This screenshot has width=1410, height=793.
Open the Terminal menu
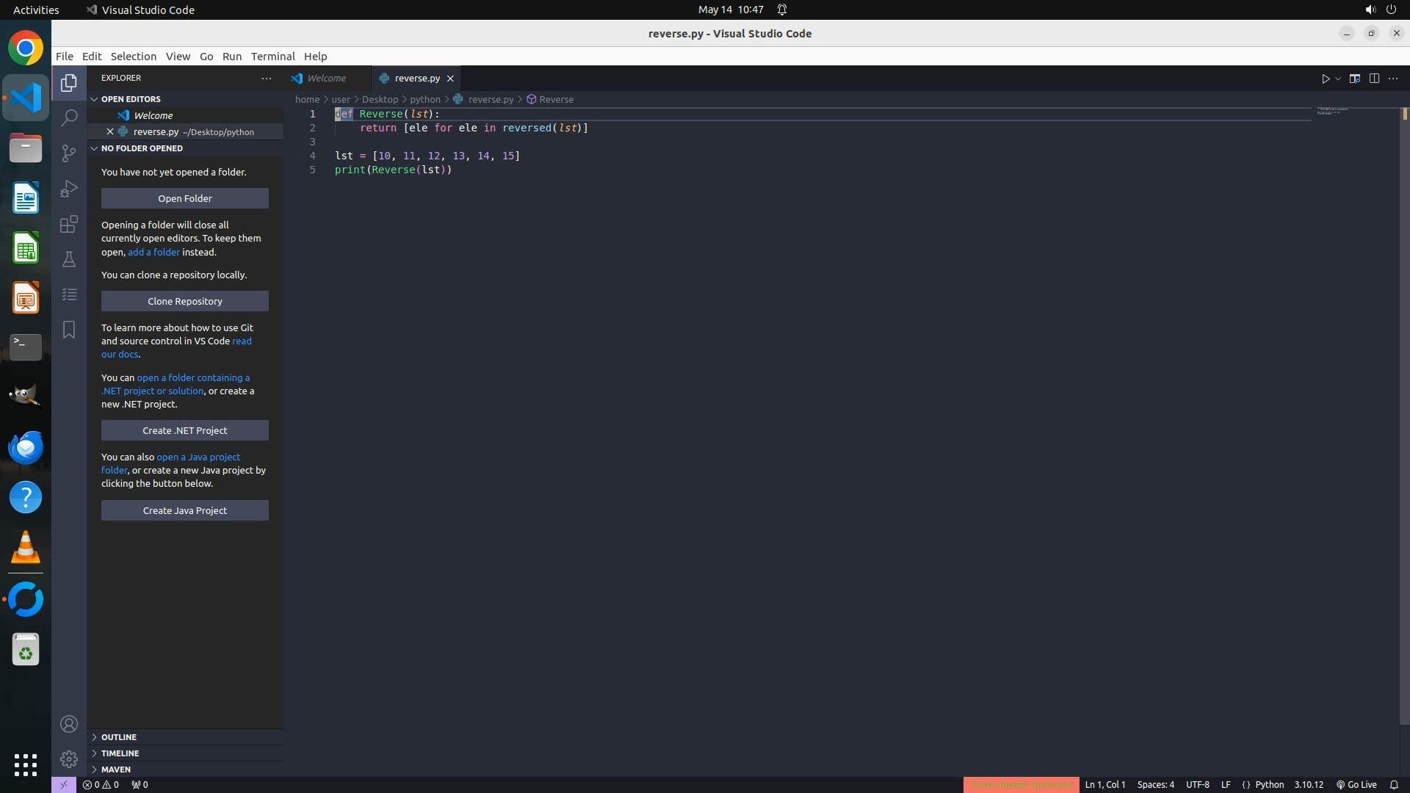pos(272,57)
